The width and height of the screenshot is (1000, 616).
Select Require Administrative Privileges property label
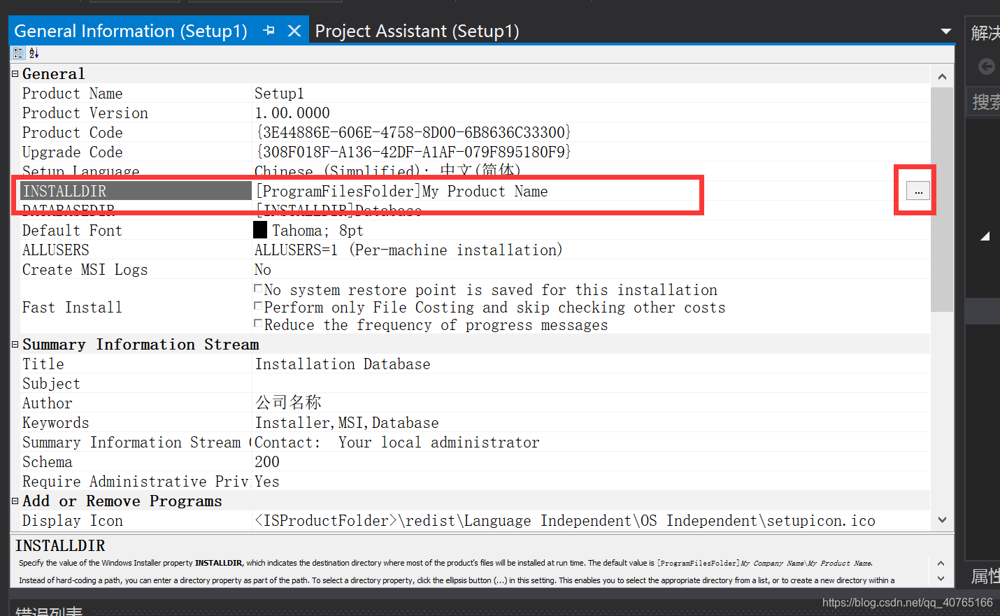coord(136,481)
